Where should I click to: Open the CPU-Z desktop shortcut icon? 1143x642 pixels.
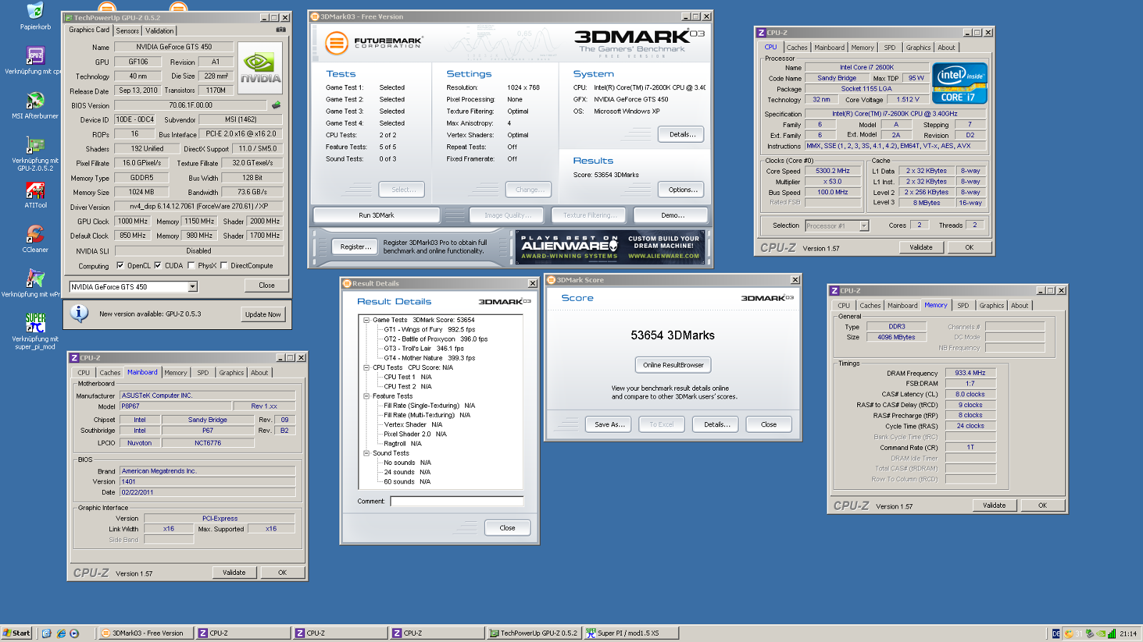point(35,56)
